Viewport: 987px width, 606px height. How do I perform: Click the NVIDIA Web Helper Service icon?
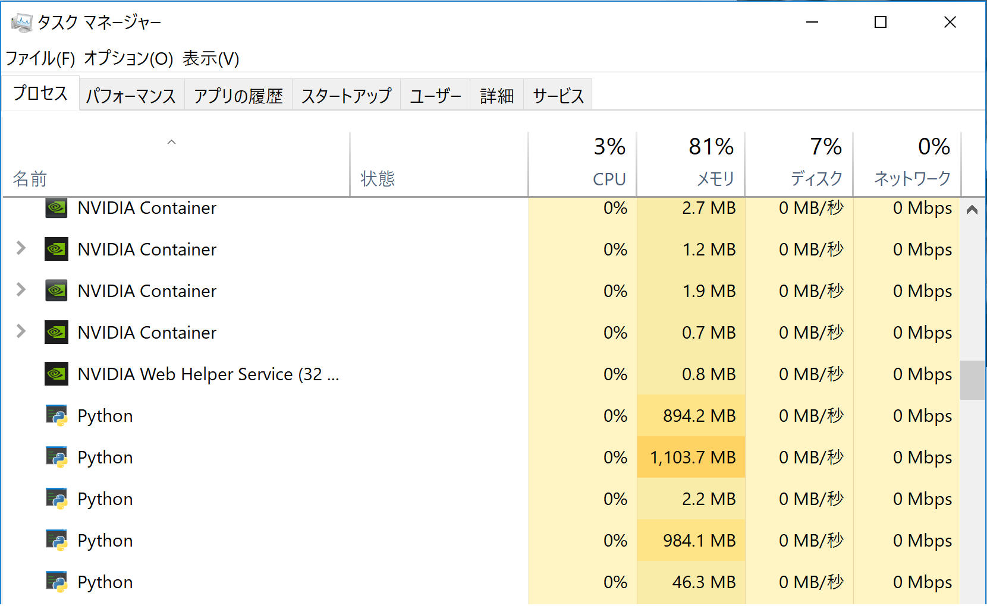(56, 374)
